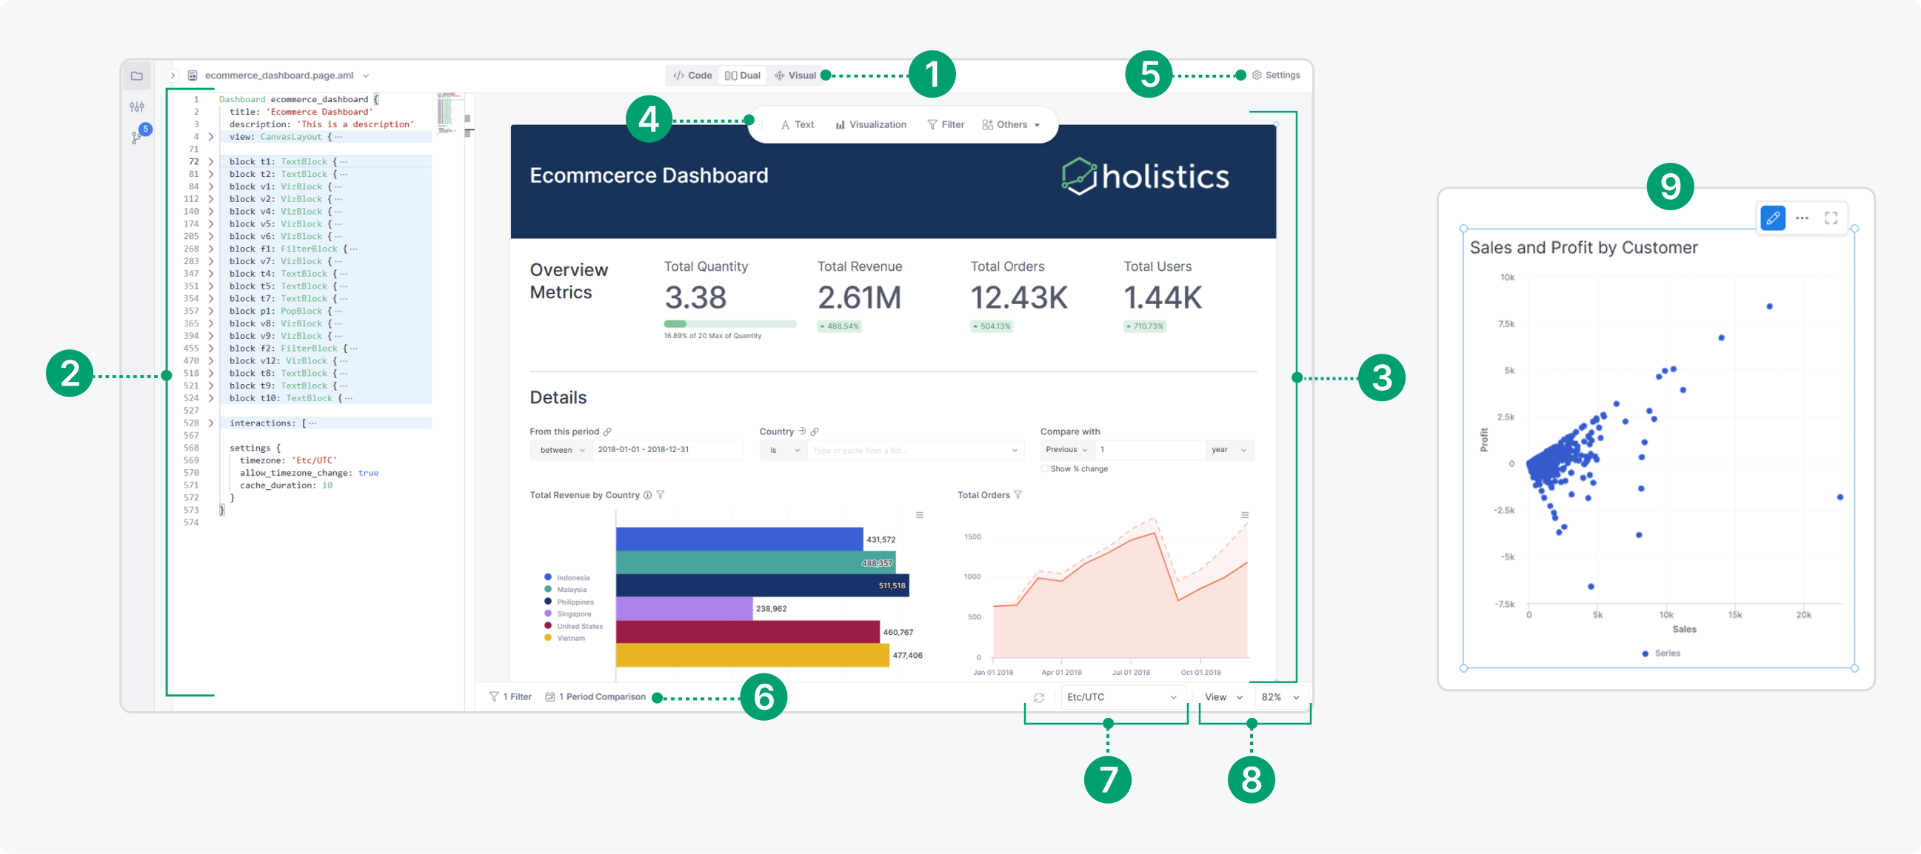This screenshot has width=1921, height=854.
Task: Open the ecommerce_dashboard.page.aml file menu chevron
Action: click(x=365, y=75)
